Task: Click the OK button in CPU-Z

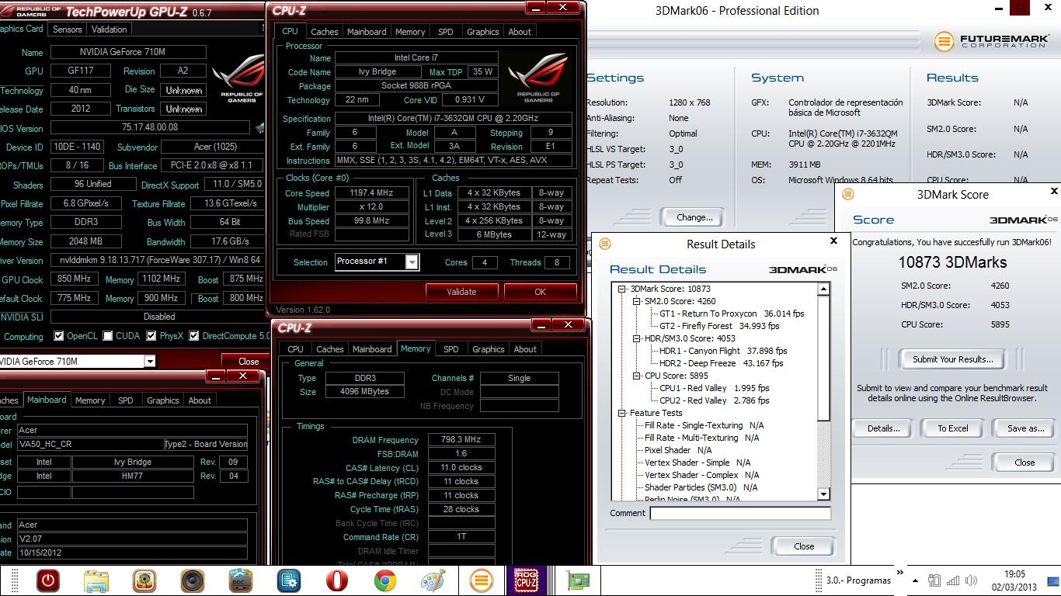Action: 540,292
